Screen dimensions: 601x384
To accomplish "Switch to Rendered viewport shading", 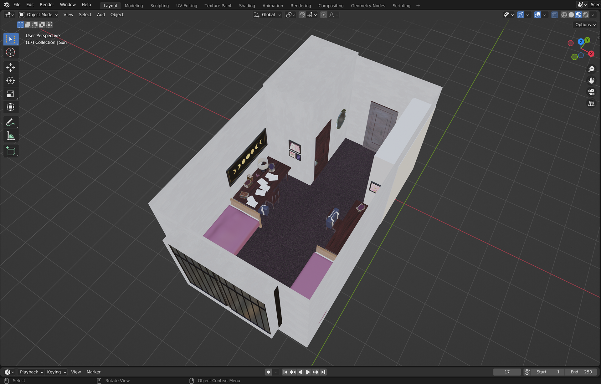I will (586, 15).
